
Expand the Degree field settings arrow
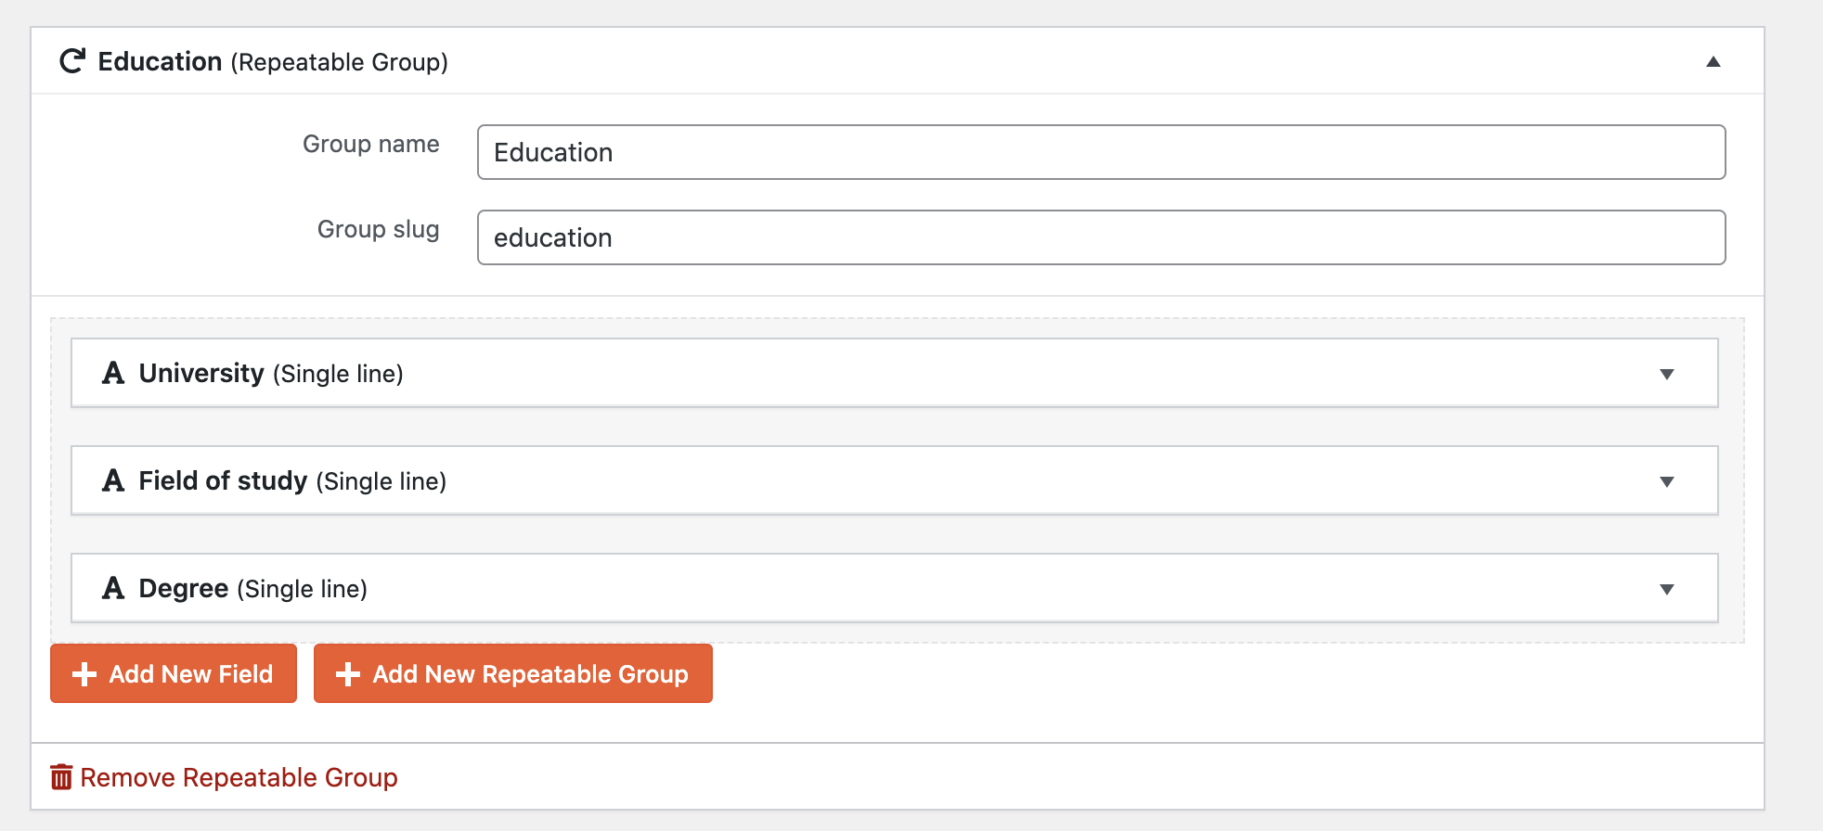click(1667, 589)
